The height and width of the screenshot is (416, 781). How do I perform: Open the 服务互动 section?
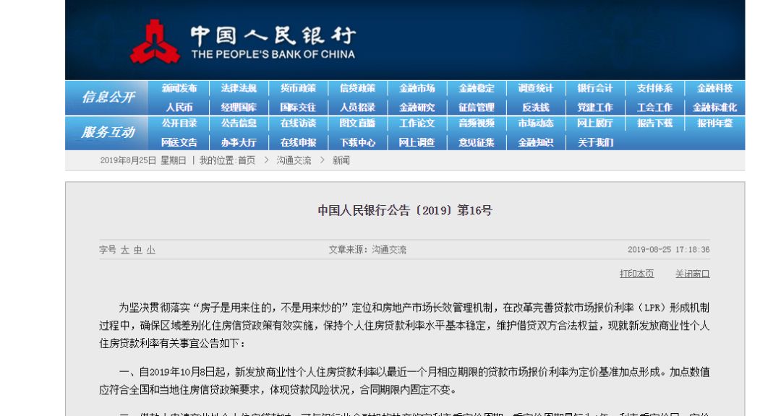click(108, 132)
